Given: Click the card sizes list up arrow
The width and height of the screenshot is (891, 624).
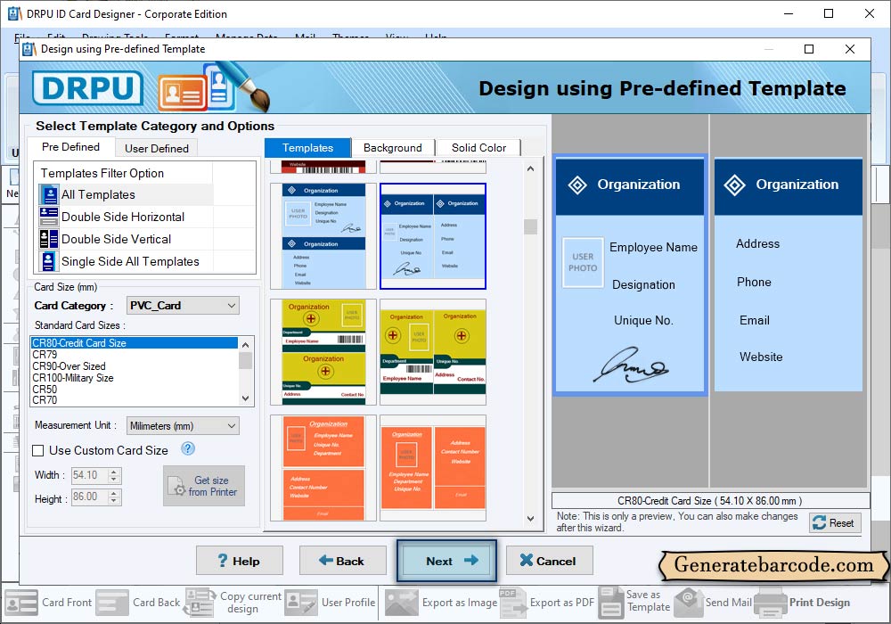Looking at the screenshot, I should (246, 344).
